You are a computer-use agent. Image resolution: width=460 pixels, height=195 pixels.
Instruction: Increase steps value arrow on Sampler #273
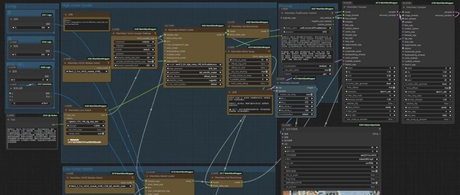[395, 68]
